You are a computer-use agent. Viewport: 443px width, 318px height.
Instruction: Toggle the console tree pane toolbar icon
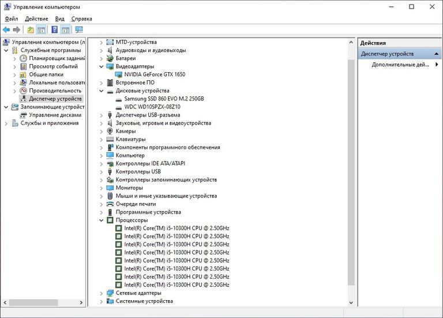42,29
